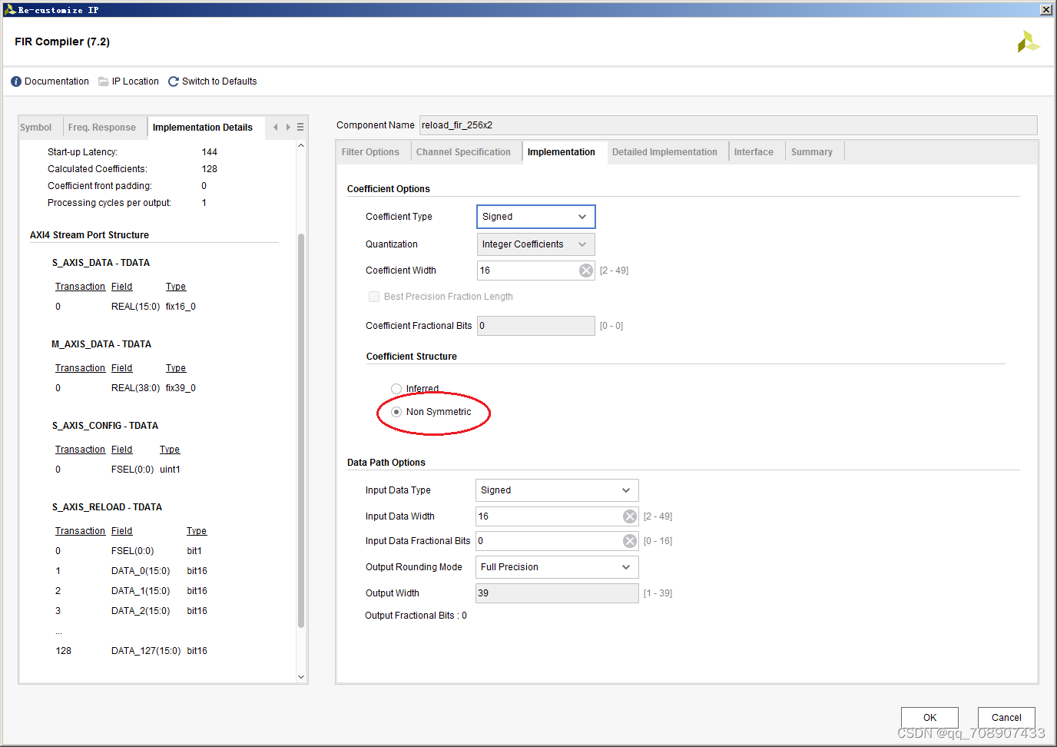1057x747 pixels.
Task: Click the Re-customize IP title bar icon
Action: (10, 9)
